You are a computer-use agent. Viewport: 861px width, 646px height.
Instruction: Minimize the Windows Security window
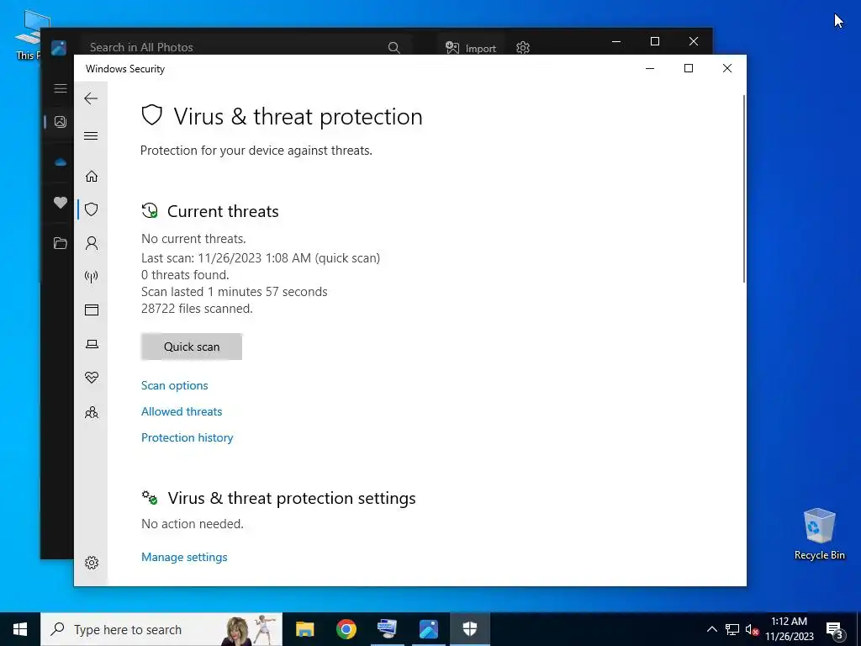click(650, 68)
